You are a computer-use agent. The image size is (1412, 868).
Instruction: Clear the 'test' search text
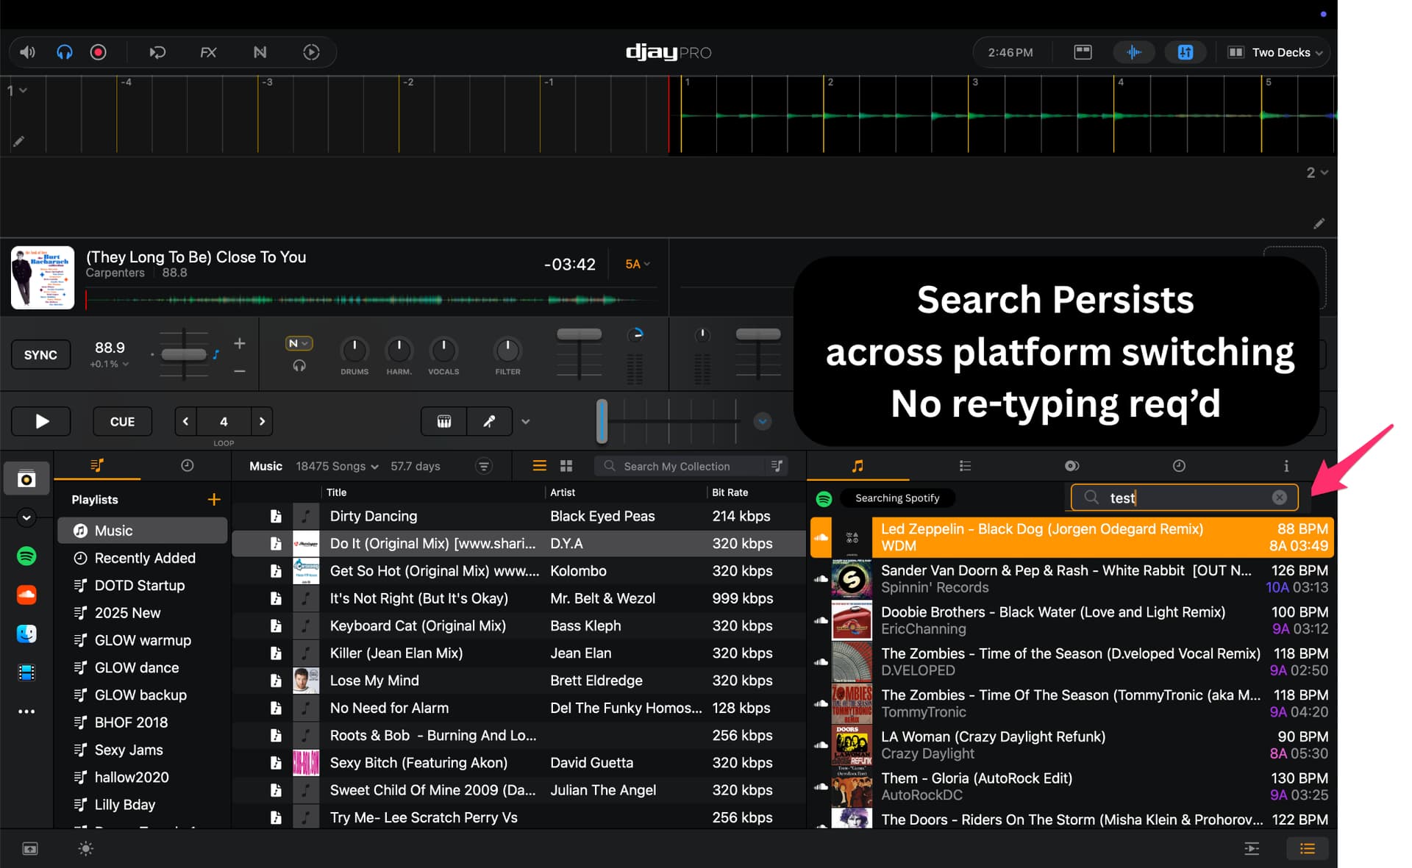pos(1280,498)
